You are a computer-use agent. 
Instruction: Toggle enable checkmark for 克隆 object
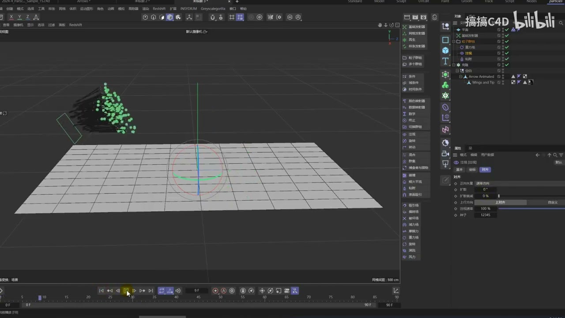coord(507,64)
